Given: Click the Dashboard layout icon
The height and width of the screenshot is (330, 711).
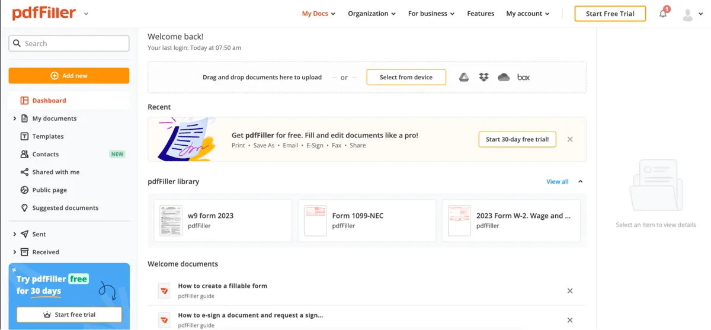Looking at the screenshot, I should tap(24, 101).
